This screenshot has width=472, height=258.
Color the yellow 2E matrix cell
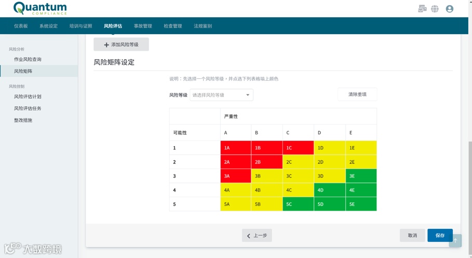[x=361, y=162]
